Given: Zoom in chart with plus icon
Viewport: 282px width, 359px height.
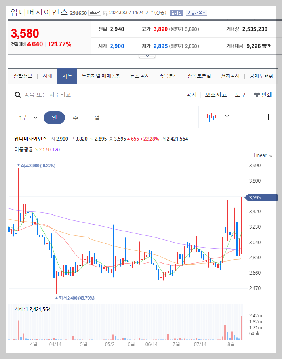Looking at the screenshot, I should click(x=268, y=117).
